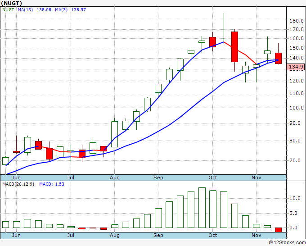Image resolution: width=306 pixels, height=246 pixels.
Task: Click the MACD(26,12,9) indicator label
Action: 18,184
